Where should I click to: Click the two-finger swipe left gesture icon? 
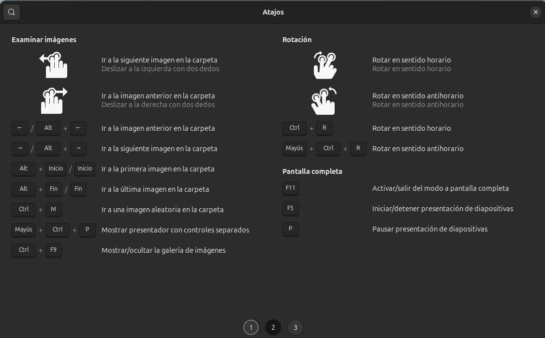click(53, 65)
